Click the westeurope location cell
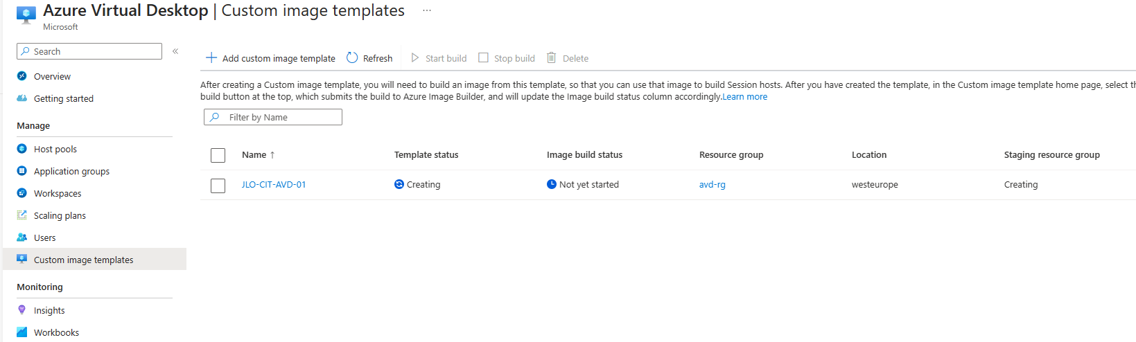Screen dimensions: 1136x342 coord(875,185)
